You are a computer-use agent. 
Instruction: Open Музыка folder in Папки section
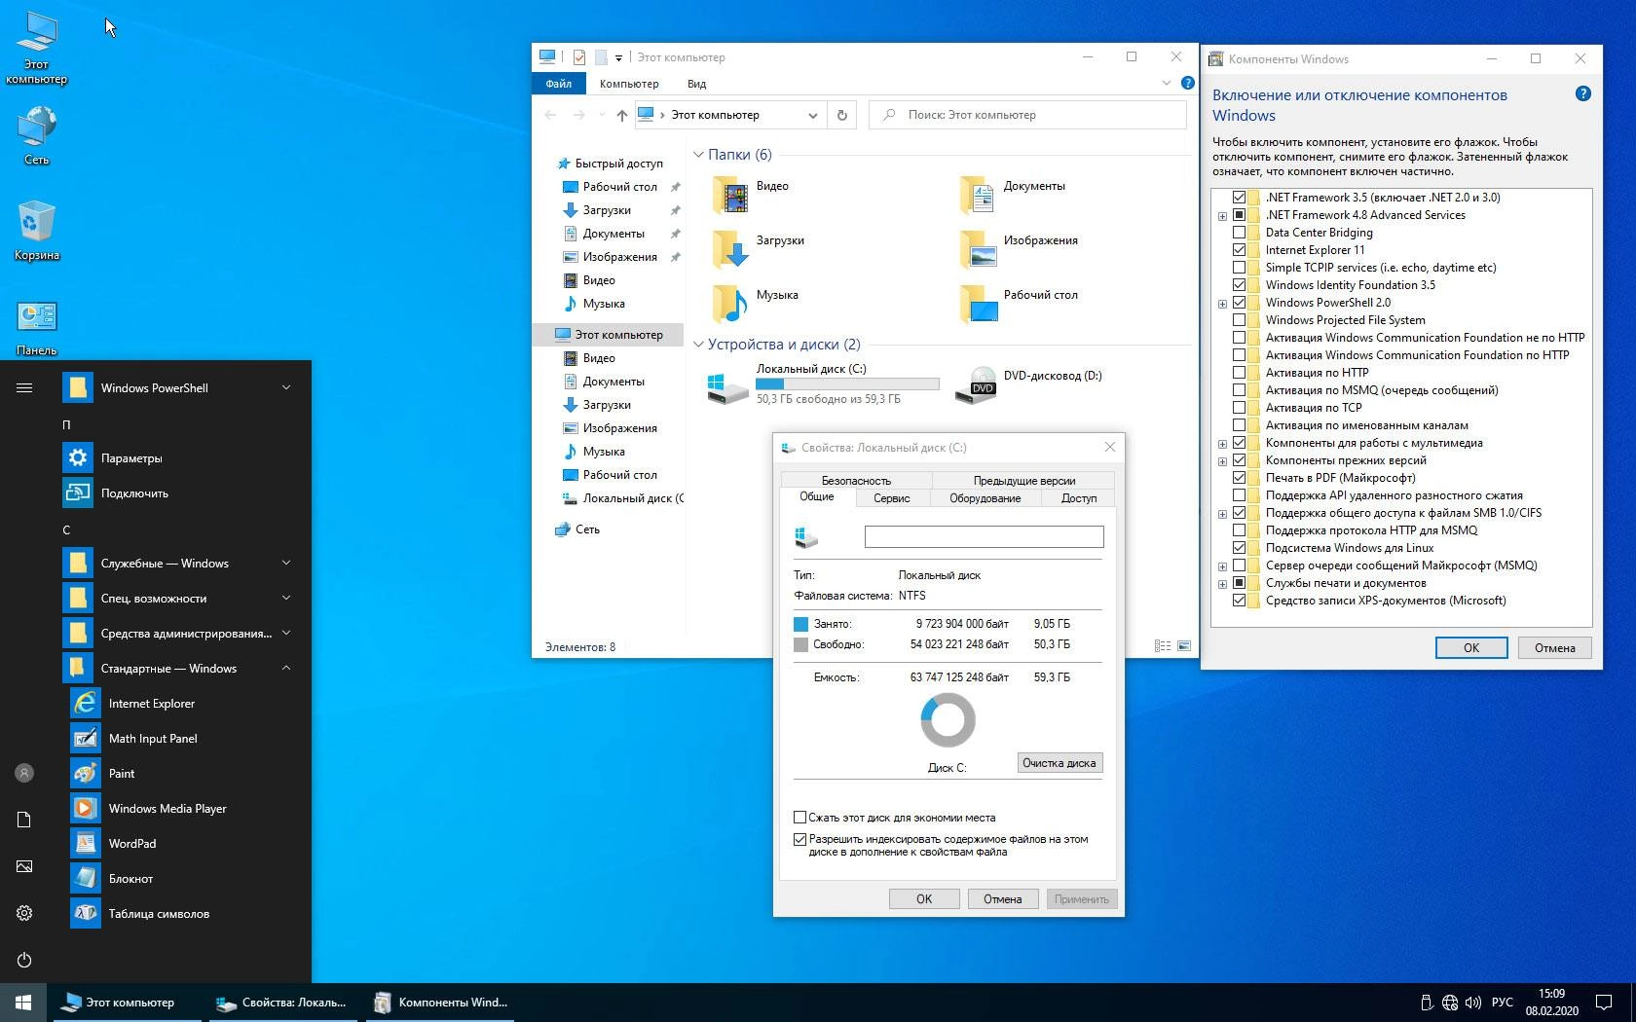[755, 302]
